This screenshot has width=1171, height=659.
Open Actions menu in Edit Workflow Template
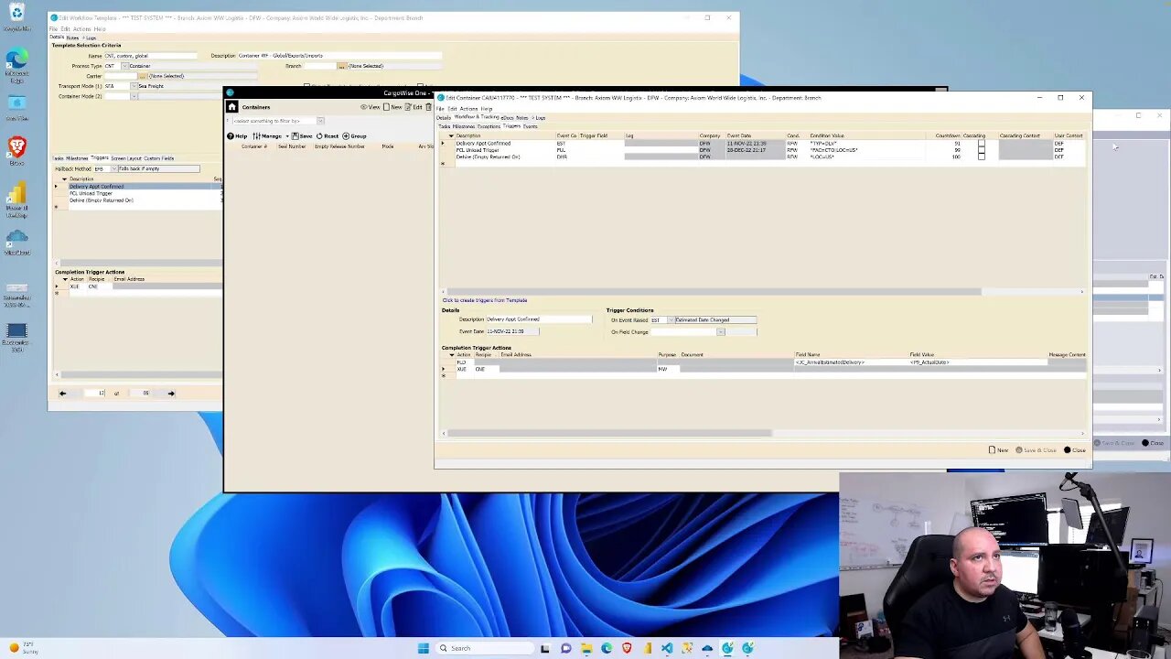pos(81,28)
